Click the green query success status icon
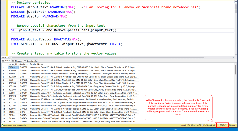The width and height of the screenshot is (238, 131). (x=3, y=125)
